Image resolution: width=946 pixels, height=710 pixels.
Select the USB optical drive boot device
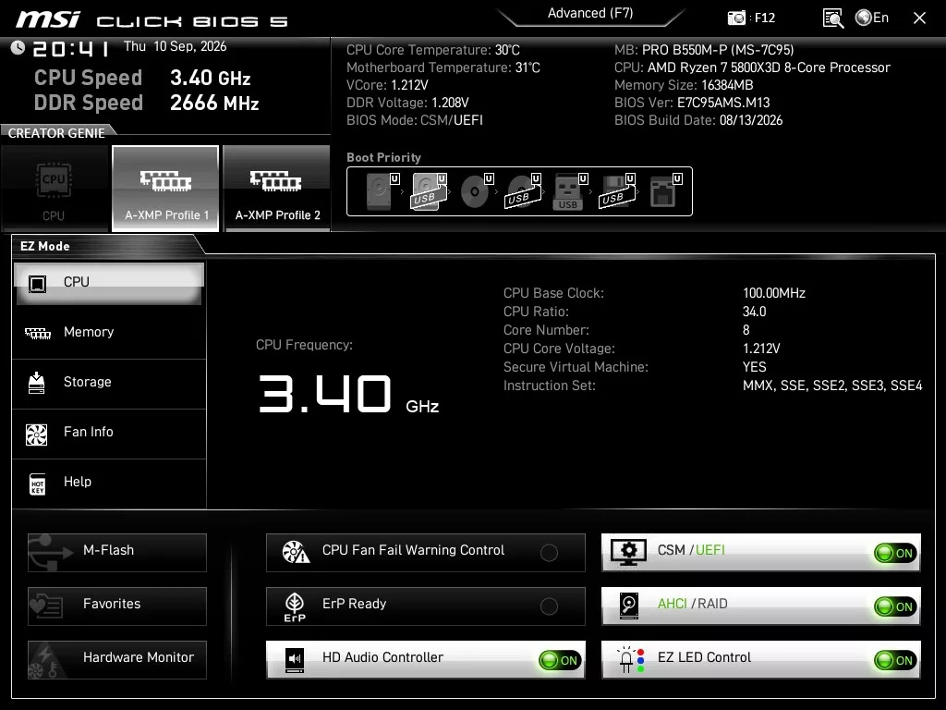pyautogui.click(x=523, y=190)
